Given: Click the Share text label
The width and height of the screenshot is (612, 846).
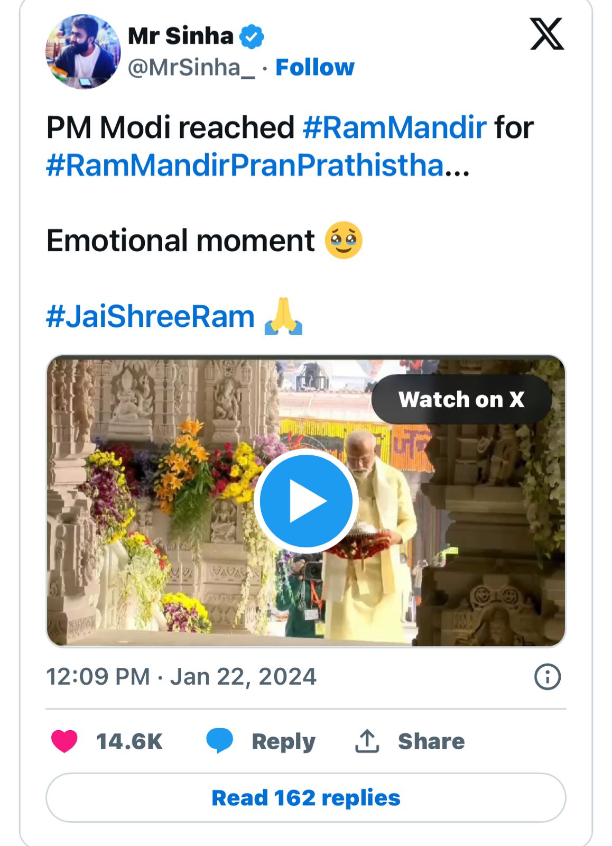Looking at the screenshot, I should coord(431,741).
